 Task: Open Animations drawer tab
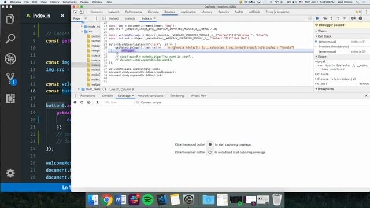tap(87, 96)
